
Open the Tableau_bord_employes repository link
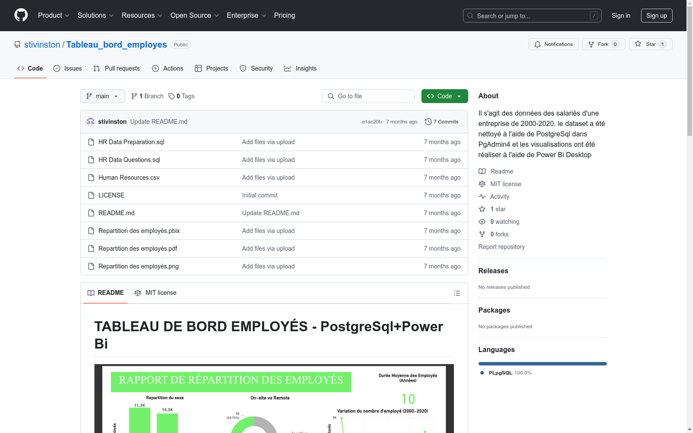click(x=117, y=45)
